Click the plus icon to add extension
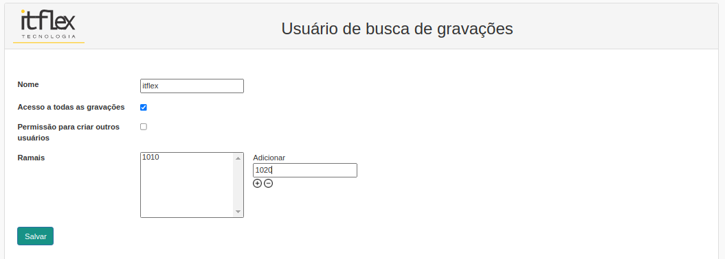This screenshot has width=725, height=259. point(257,184)
